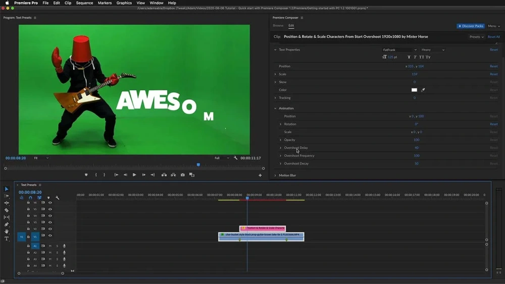
Task: Click the color eyedropper icon
Action: coord(423,90)
